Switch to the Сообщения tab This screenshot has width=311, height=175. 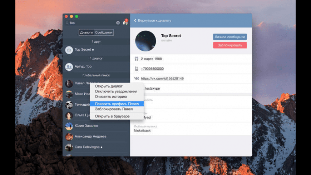[104, 32]
